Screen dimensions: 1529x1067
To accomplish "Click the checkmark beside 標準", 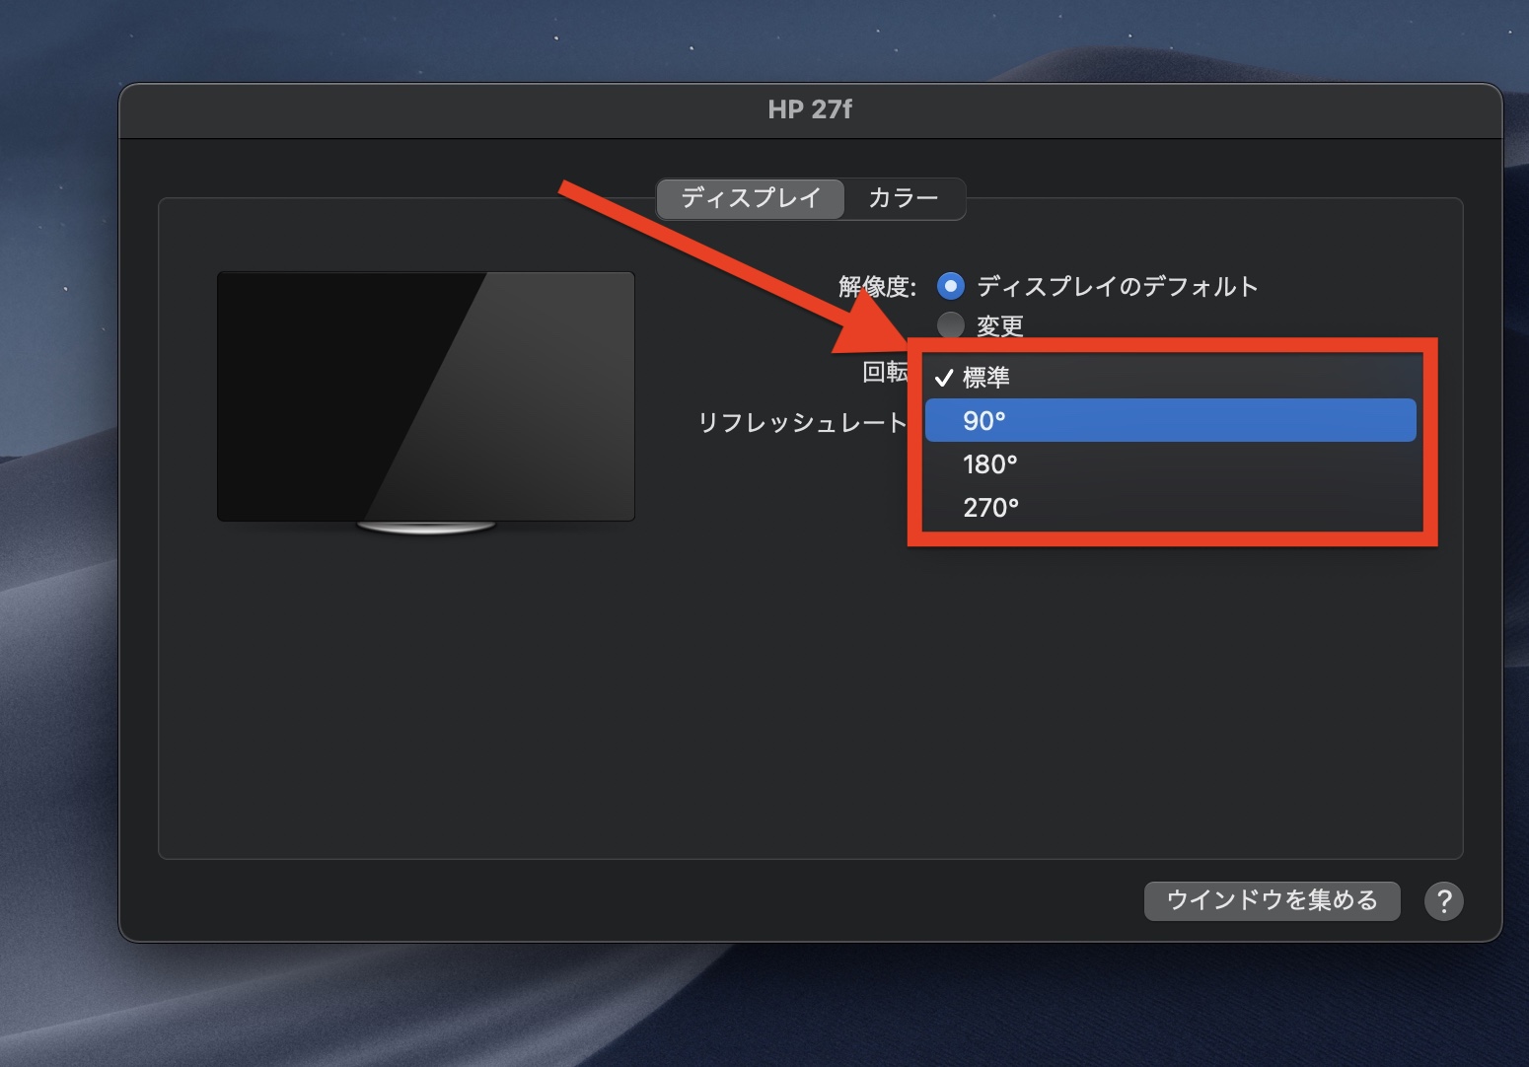I will click(x=944, y=378).
